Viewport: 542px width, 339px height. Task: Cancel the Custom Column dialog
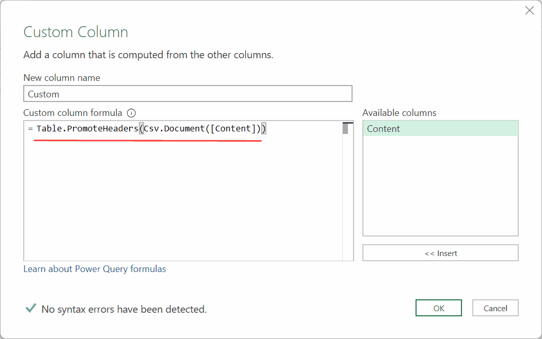[495, 308]
